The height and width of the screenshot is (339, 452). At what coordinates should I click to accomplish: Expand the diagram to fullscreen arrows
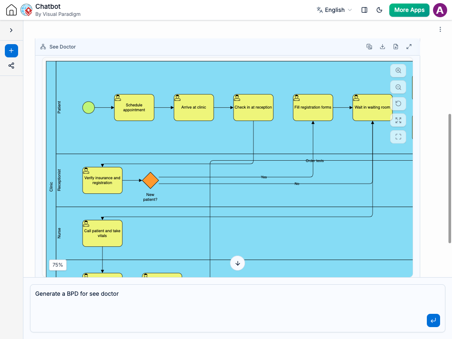409,47
